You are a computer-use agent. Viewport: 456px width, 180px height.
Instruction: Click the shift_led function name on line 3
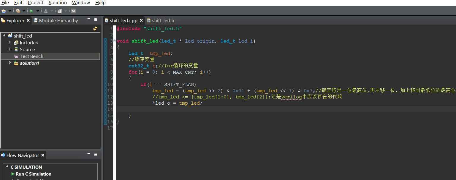coord(145,41)
